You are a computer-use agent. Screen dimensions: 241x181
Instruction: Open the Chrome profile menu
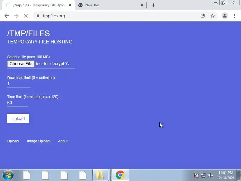(x=225, y=16)
